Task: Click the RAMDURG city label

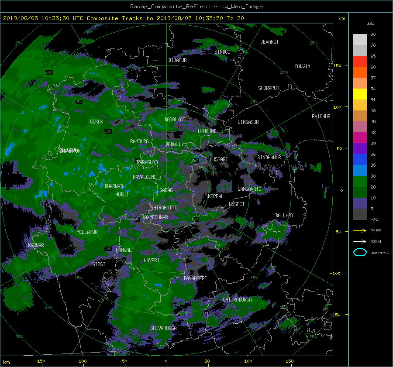Action: coord(139,141)
